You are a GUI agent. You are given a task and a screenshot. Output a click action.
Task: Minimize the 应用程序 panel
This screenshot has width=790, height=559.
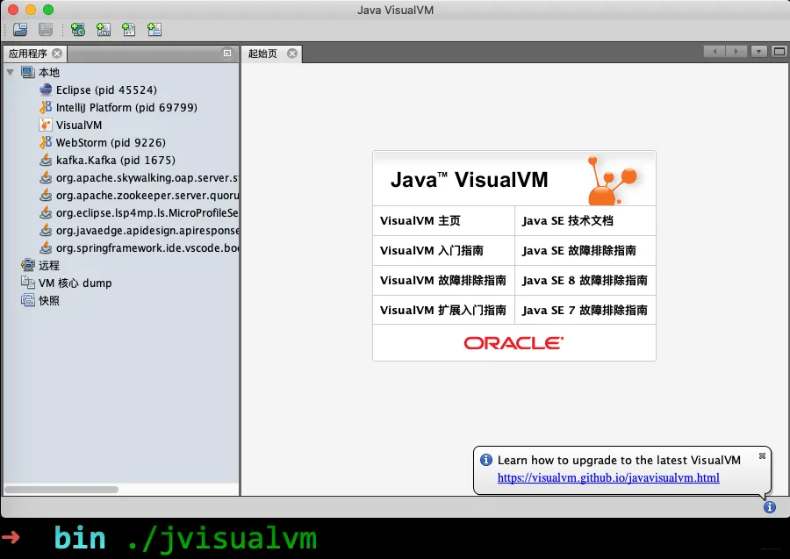(x=227, y=54)
